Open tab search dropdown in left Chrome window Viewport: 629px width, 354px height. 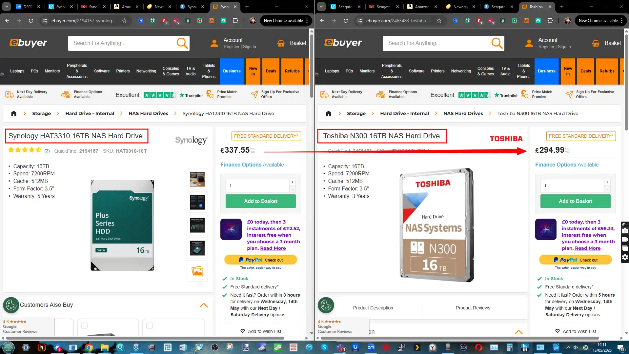7,7
